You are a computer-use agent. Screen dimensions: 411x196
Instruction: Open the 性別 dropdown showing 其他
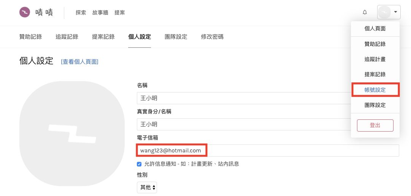[x=147, y=187]
